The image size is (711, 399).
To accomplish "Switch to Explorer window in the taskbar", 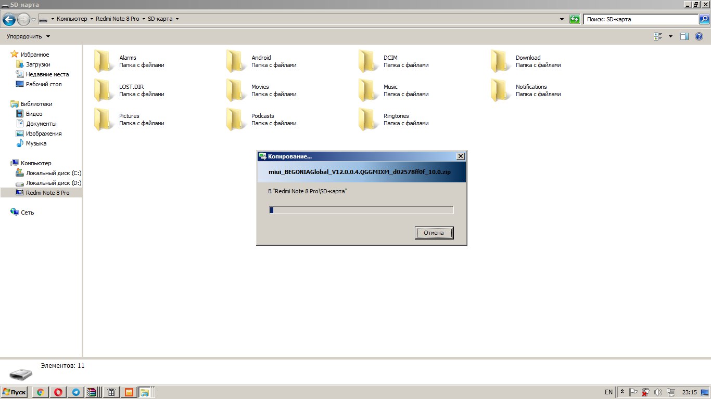I will 144,392.
